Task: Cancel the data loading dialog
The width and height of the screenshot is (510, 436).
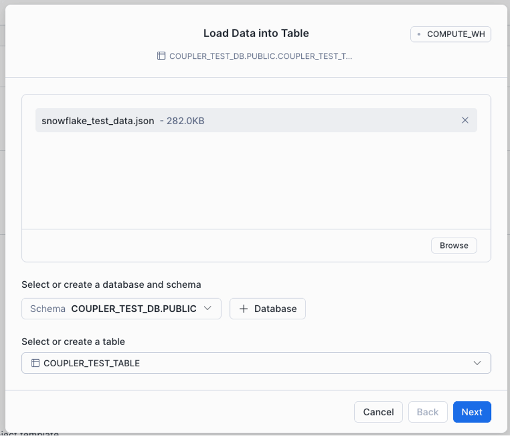Action: [378, 412]
